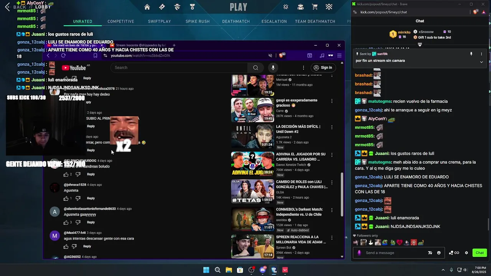Reload the YouTube page in Brave

[63, 56]
